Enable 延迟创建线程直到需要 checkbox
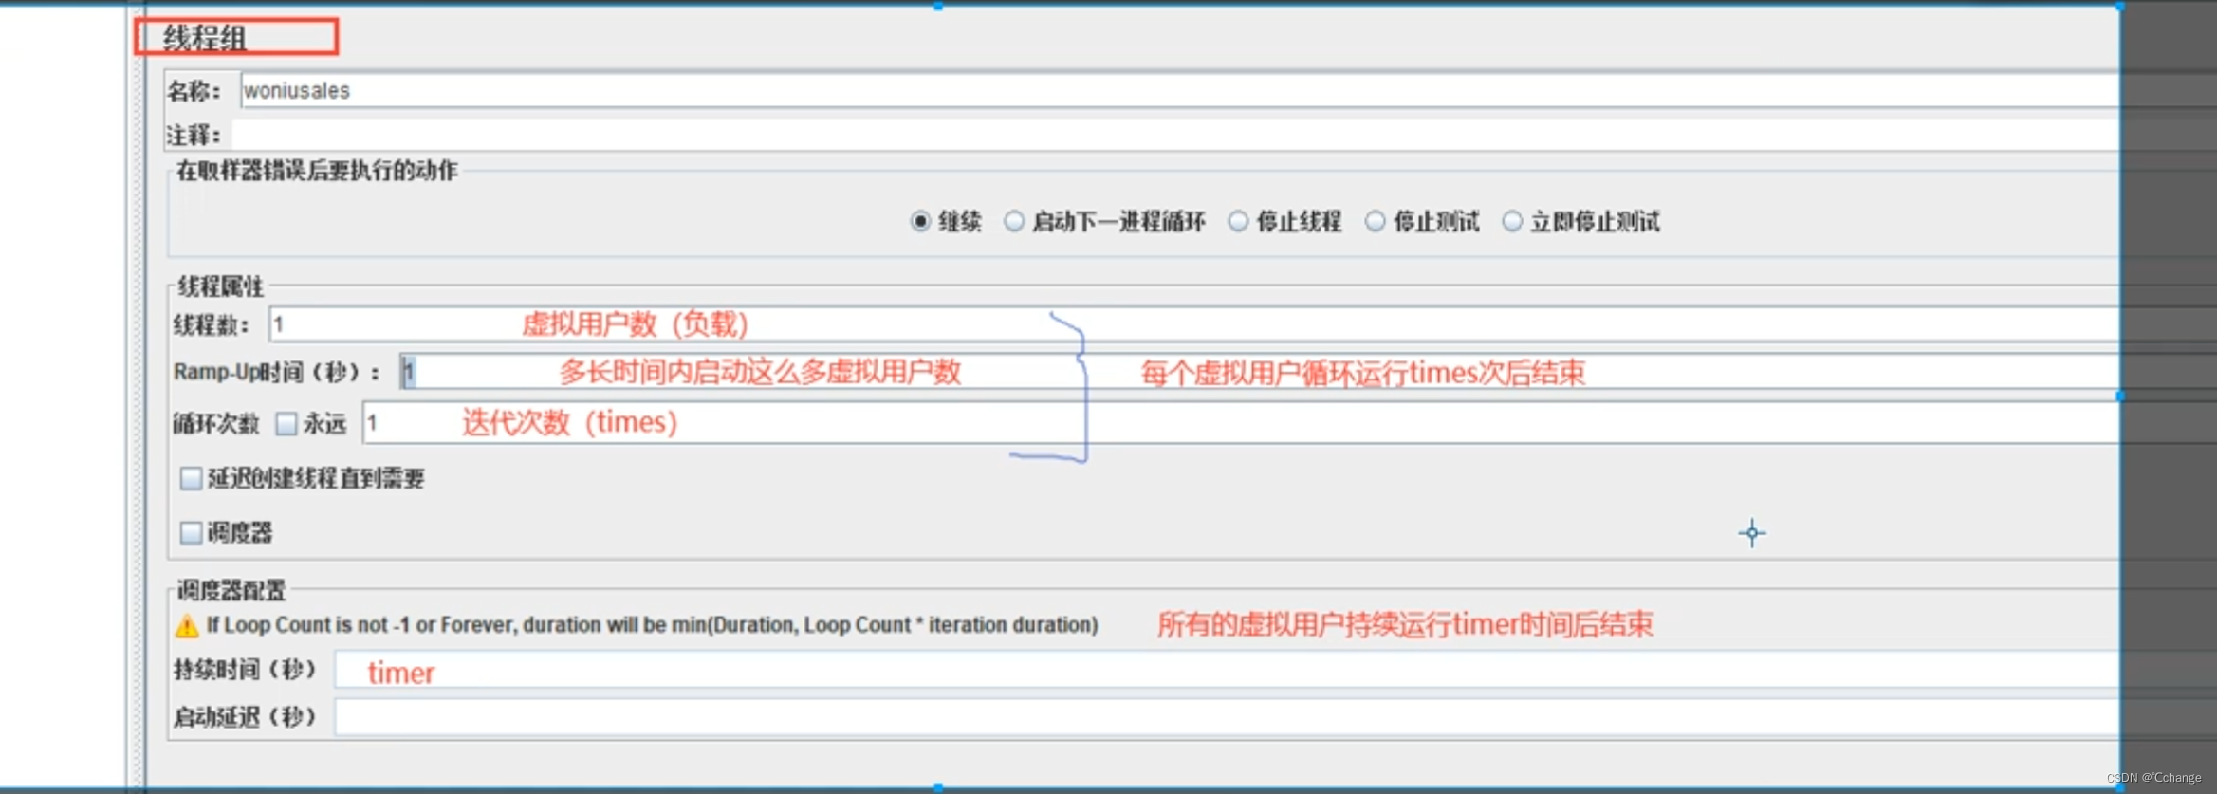Viewport: 2217px width, 794px height. [x=191, y=478]
